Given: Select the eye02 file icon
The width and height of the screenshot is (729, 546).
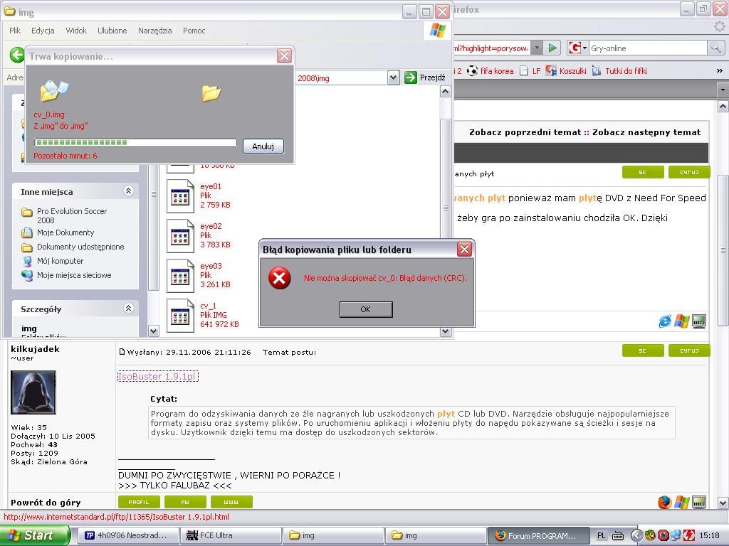Looking at the screenshot, I should 180,235.
